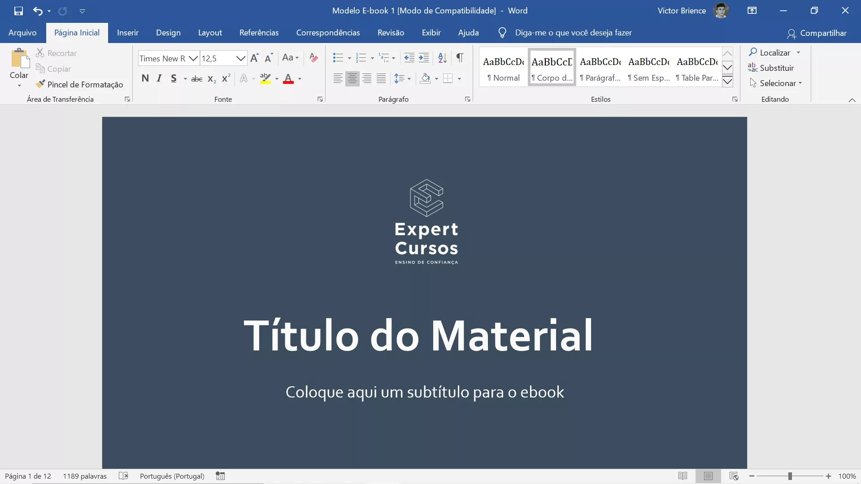
Task: Toggle show paragraph marks pilcrow button
Action: (460, 58)
